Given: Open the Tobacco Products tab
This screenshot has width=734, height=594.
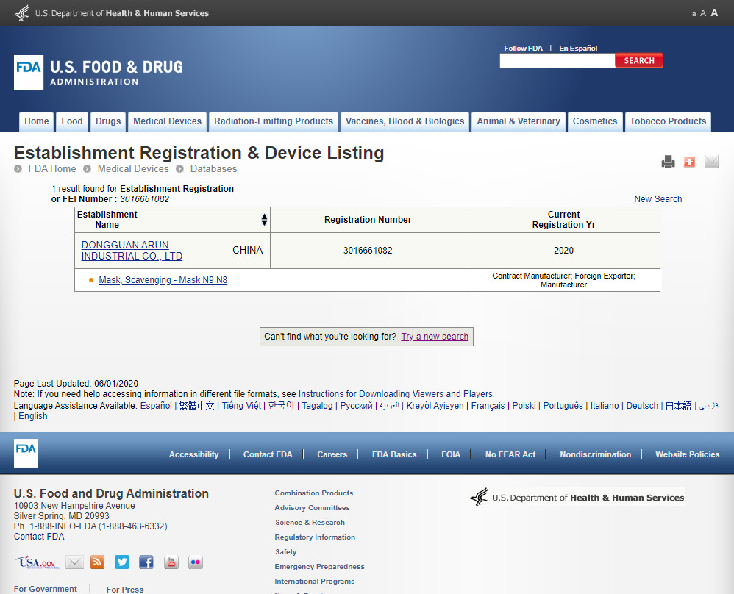Looking at the screenshot, I should point(668,121).
